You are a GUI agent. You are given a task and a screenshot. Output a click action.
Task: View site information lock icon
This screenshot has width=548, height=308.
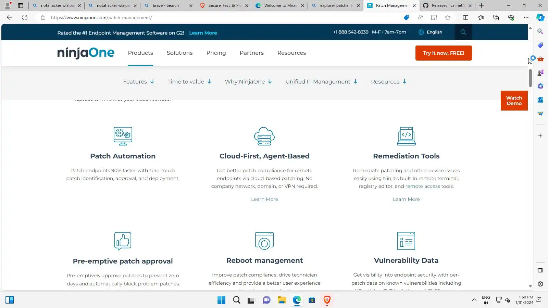tap(43, 17)
